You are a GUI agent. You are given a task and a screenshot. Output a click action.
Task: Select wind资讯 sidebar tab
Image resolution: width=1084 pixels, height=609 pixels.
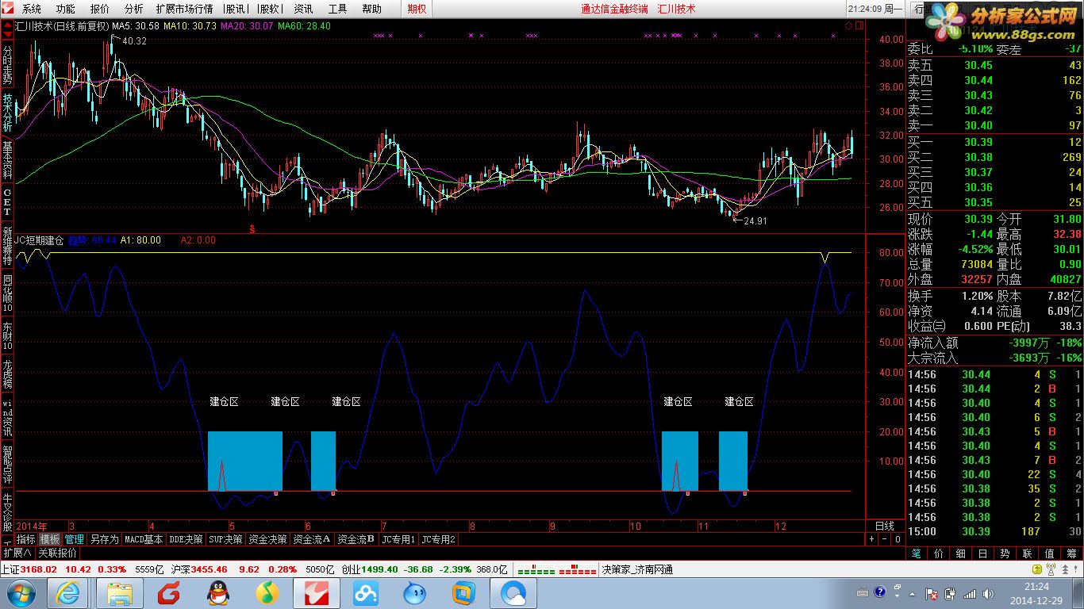click(7, 417)
